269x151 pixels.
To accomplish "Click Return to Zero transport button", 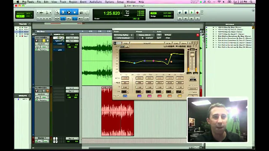I will pos(180,19).
